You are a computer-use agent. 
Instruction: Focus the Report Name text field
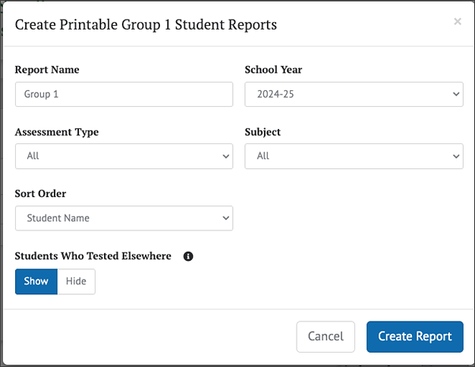coord(124,94)
